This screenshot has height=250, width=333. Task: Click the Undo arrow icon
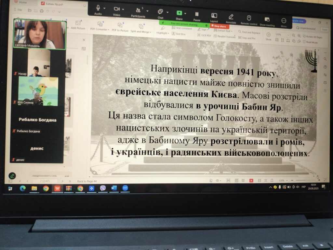click(47, 11)
